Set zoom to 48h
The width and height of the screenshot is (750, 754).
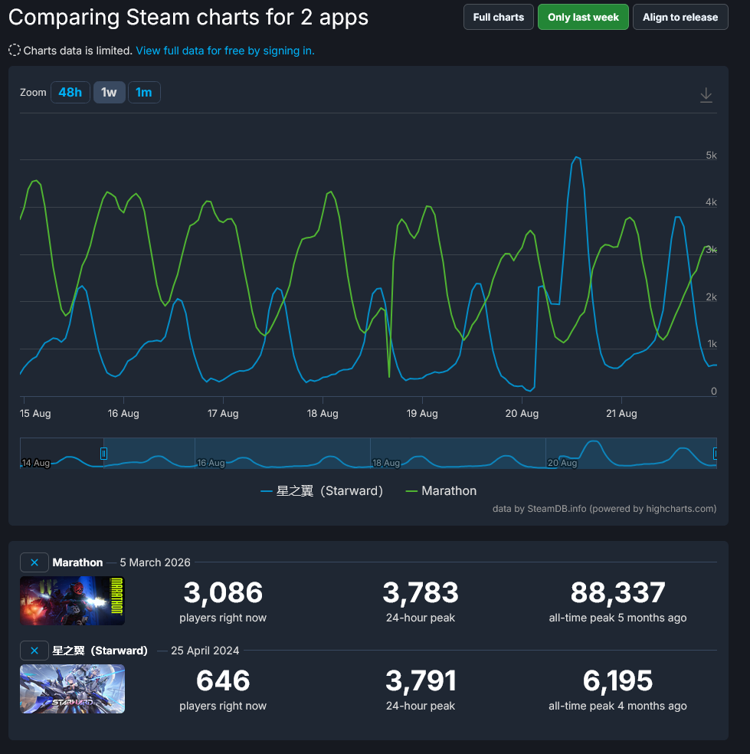coord(70,92)
